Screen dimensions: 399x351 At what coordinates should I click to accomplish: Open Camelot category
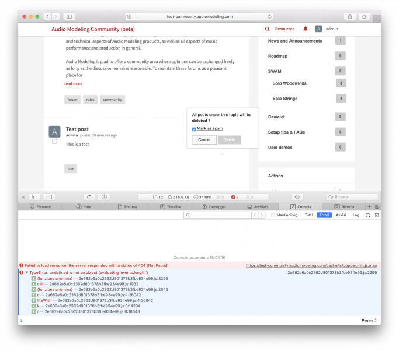tap(276, 117)
